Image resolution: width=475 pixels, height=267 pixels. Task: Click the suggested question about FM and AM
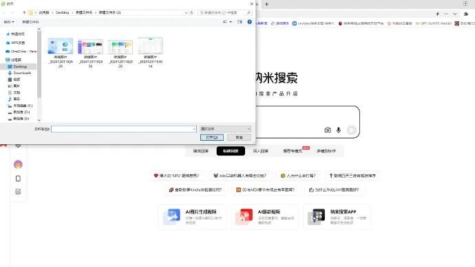click(x=334, y=190)
